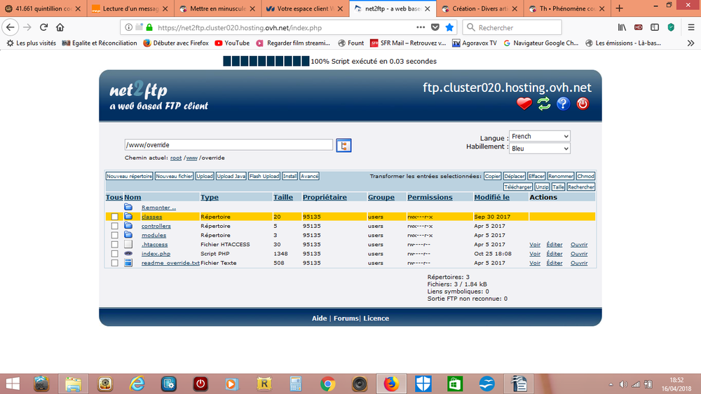
Task: Tick the checkbox for classes directory
Action: point(115,217)
